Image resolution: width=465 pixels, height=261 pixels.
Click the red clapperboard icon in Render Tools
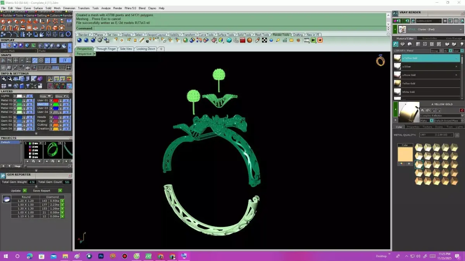coord(243,40)
